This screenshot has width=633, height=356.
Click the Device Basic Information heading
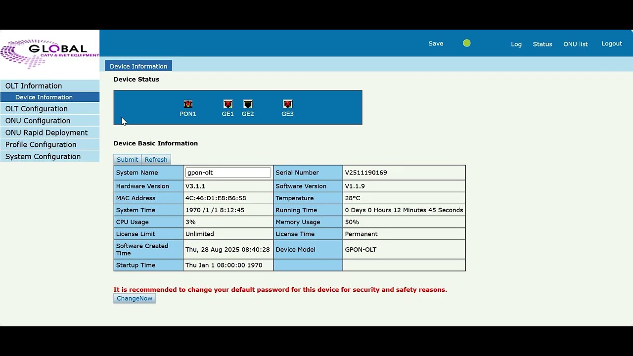coord(156,143)
